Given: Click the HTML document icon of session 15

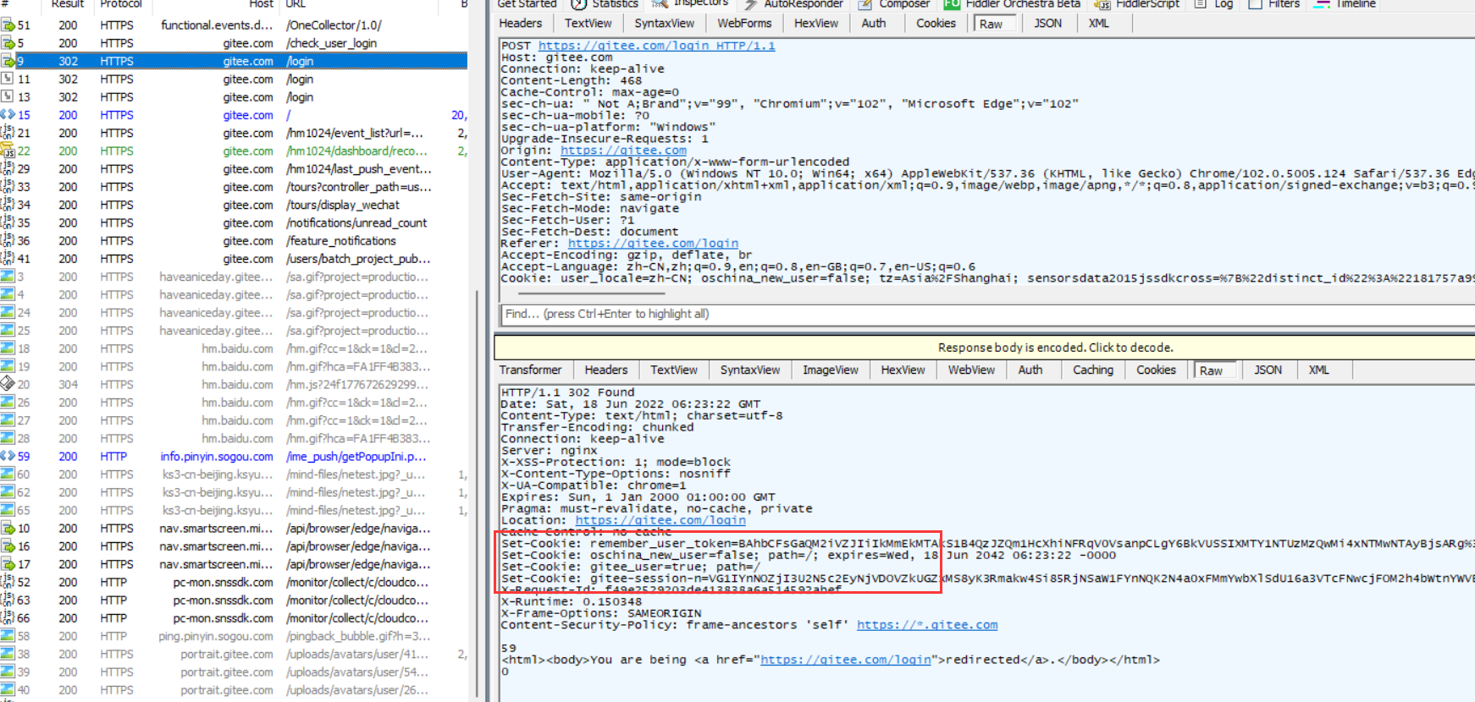Looking at the screenshot, I should coord(8,115).
